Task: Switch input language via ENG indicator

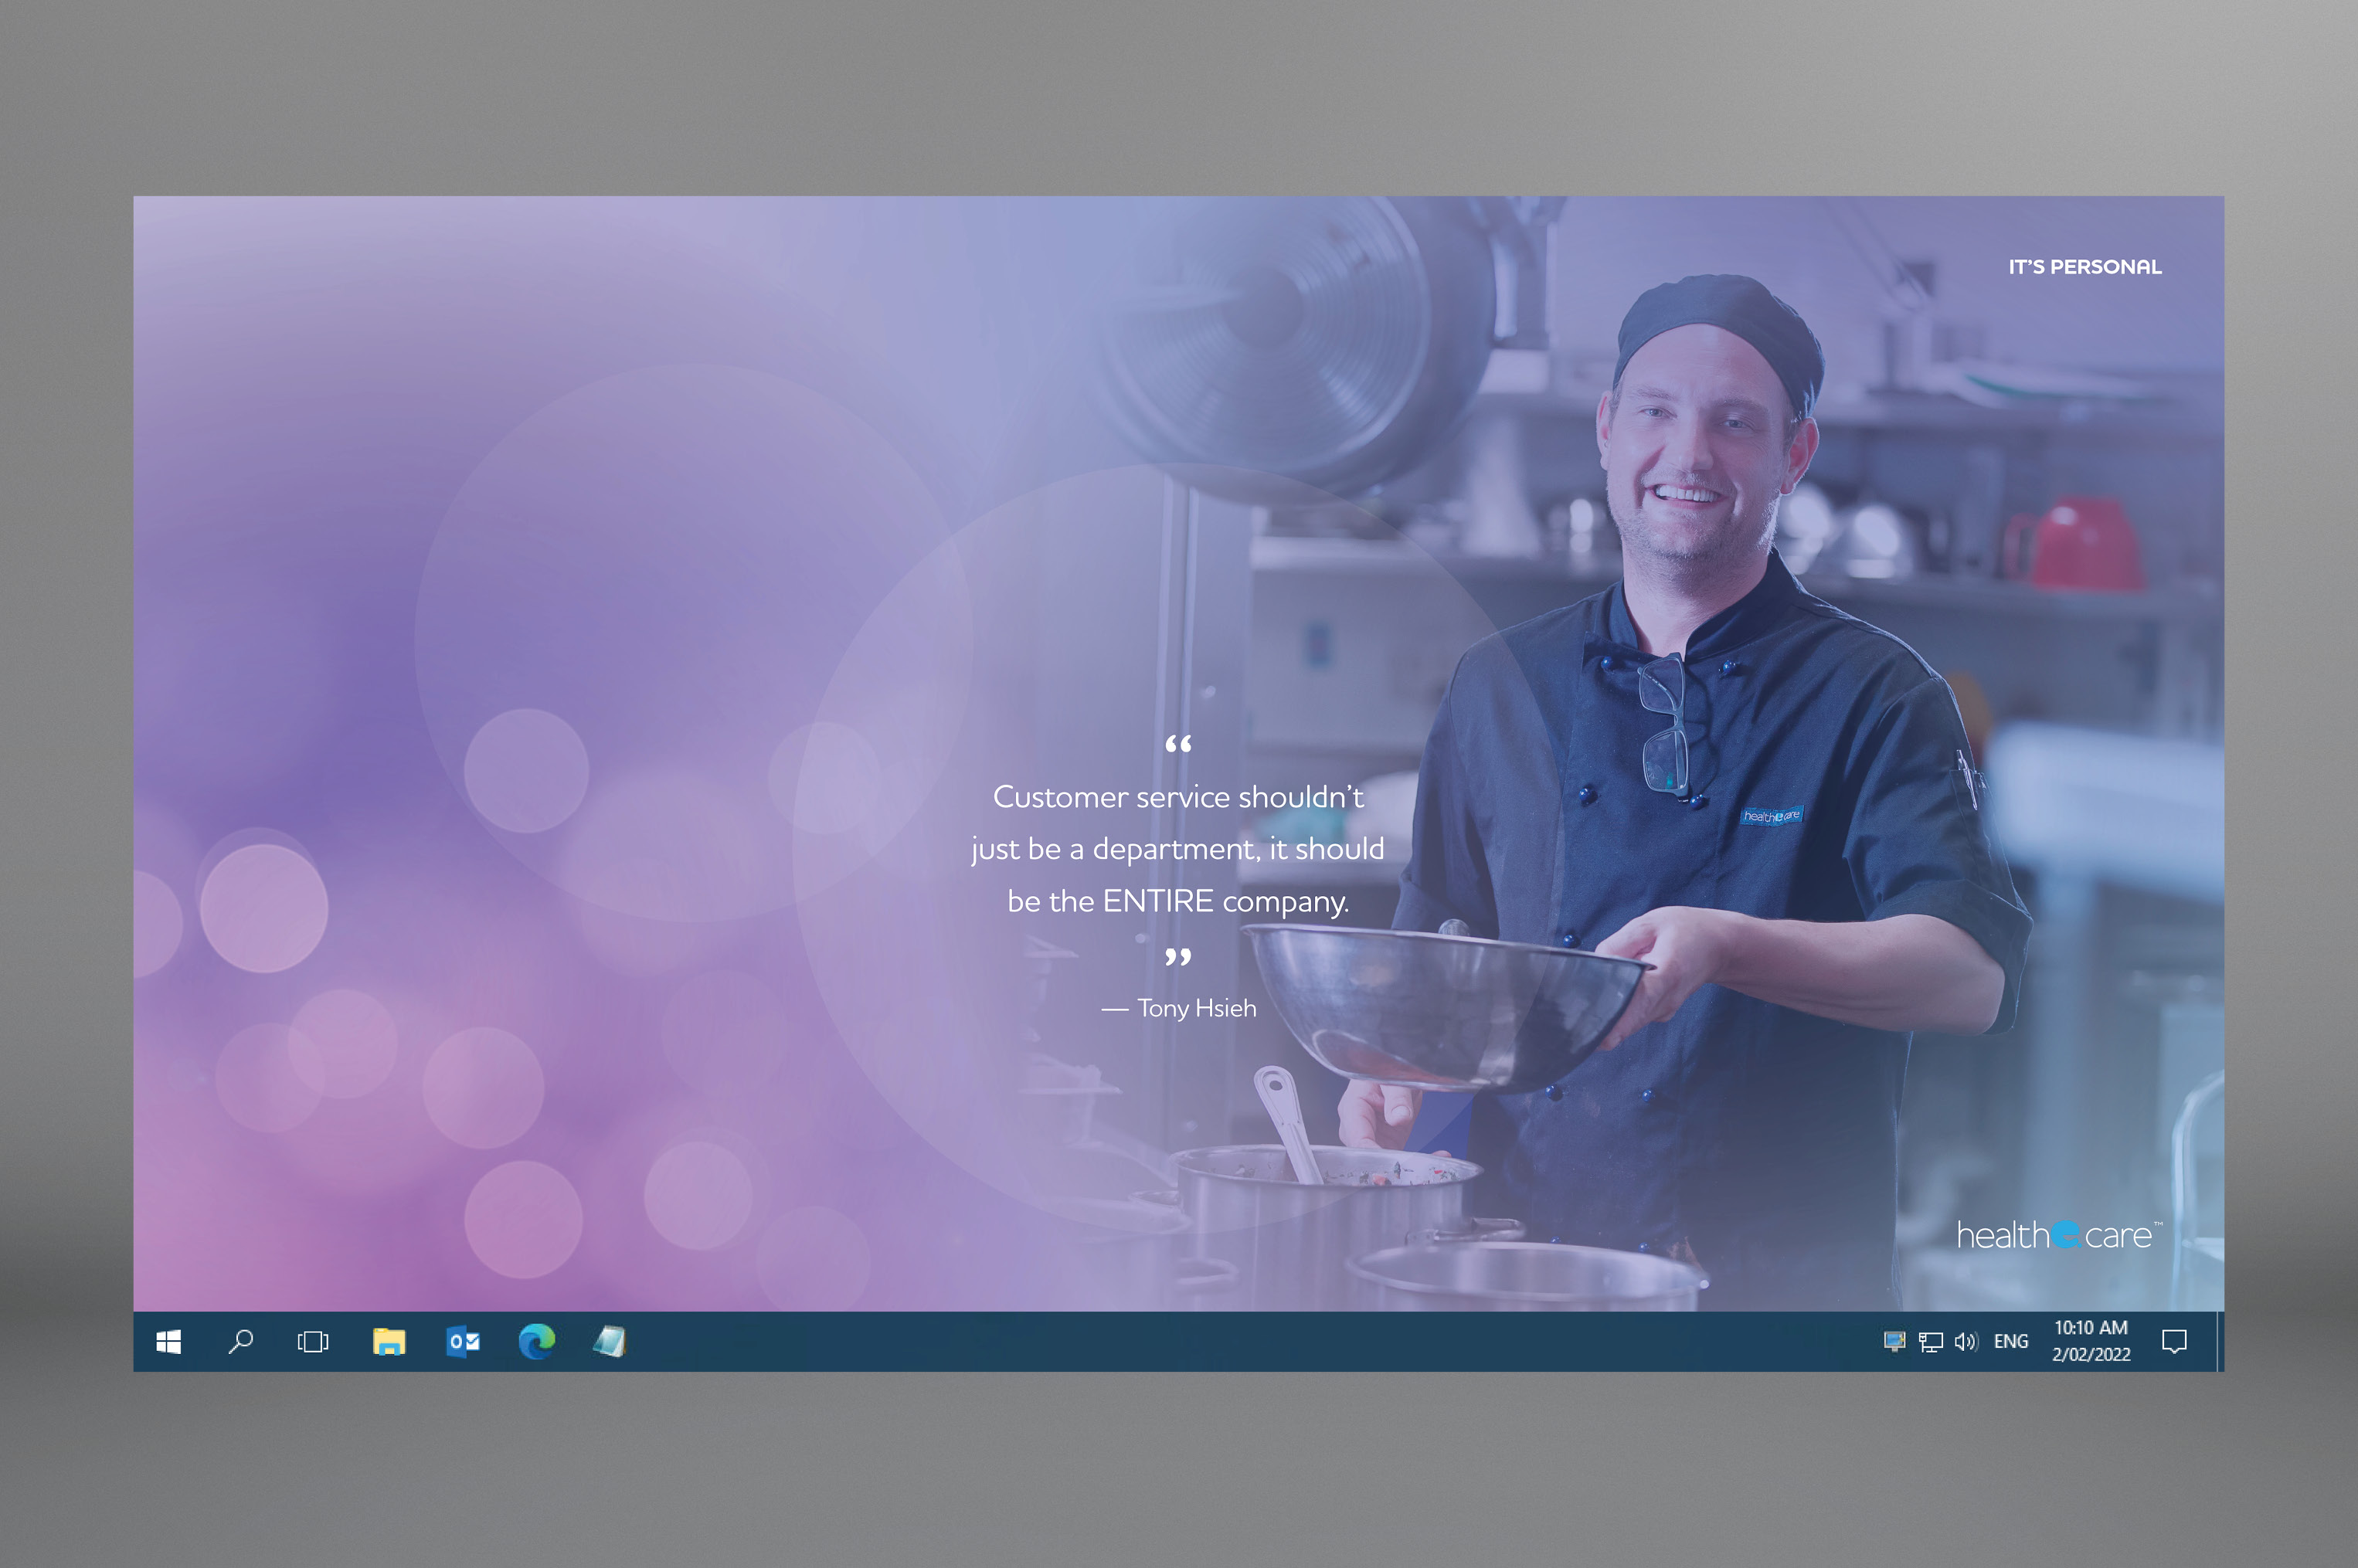Action: (x=2011, y=1342)
